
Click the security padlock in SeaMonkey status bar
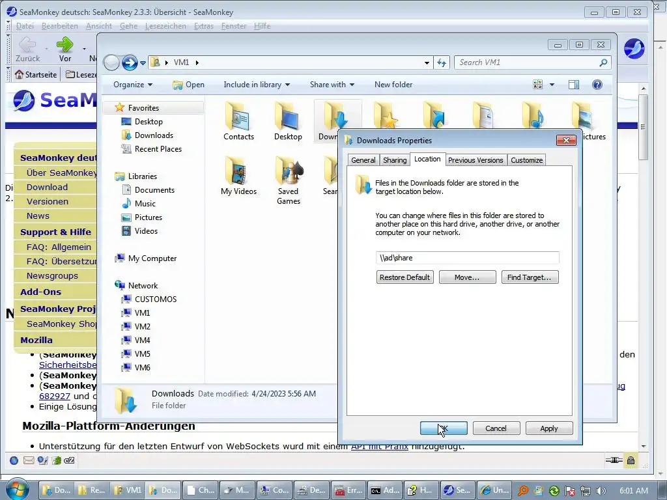click(631, 460)
